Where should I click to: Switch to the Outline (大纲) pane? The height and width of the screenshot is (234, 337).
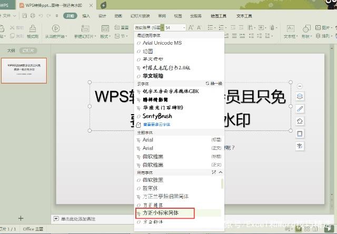(x=11, y=50)
